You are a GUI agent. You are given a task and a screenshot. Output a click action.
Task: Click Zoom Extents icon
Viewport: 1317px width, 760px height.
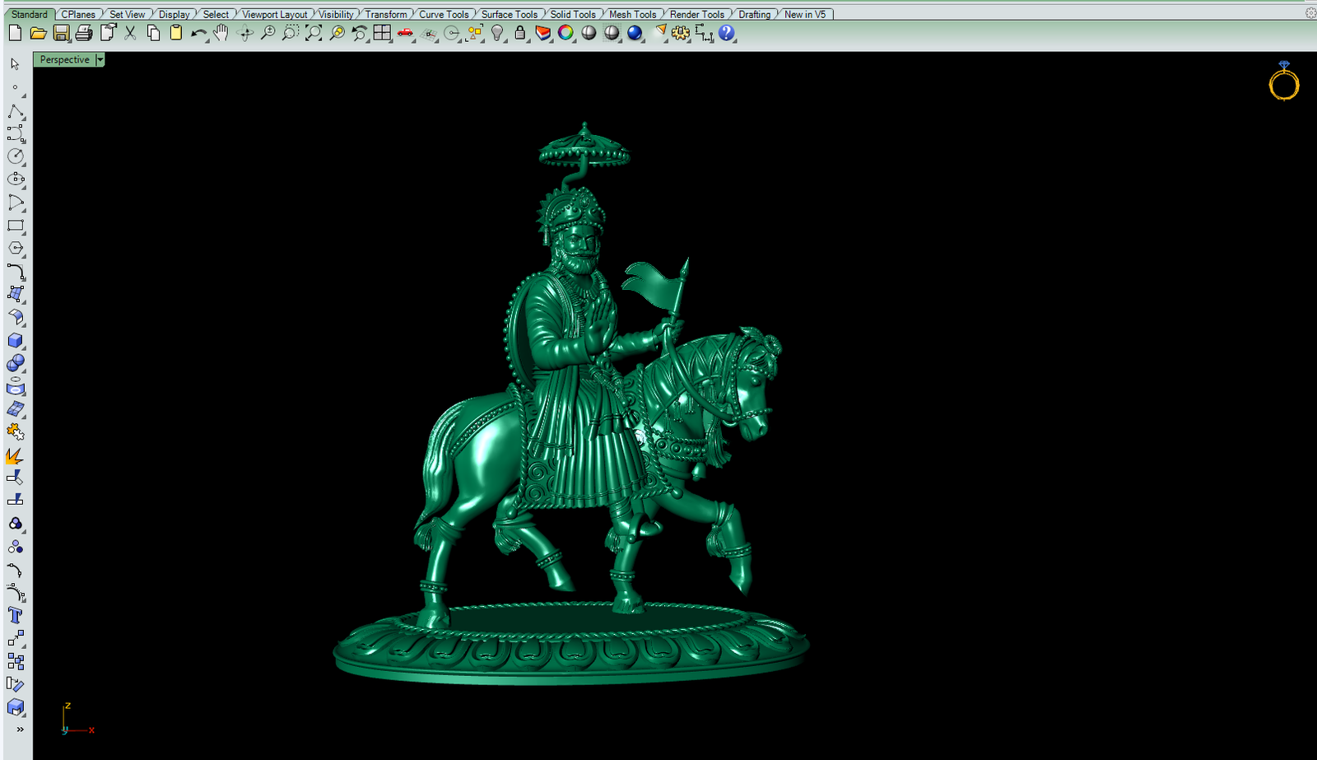tap(314, 33)
